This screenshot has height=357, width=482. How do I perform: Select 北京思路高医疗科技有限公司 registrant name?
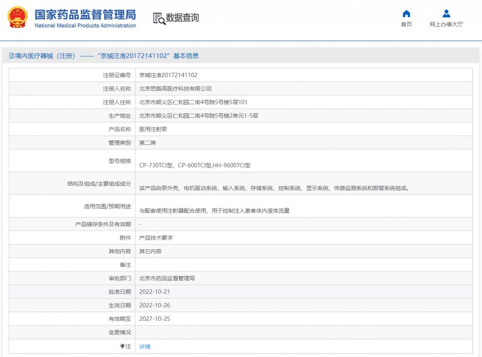[x=175, y=88]
